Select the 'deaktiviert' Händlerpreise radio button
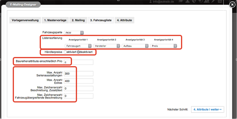The width and height of the screenshot is (237, 119). coord(78,52)
